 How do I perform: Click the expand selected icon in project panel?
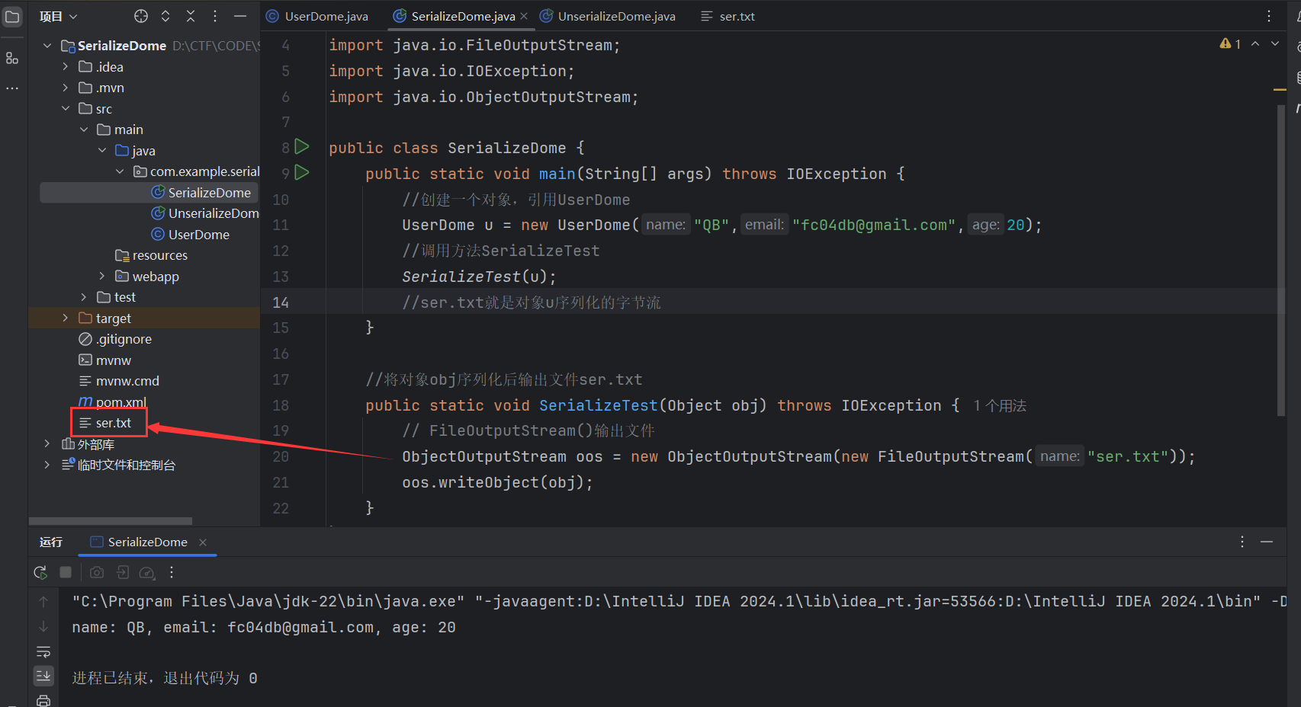(165, 16)
